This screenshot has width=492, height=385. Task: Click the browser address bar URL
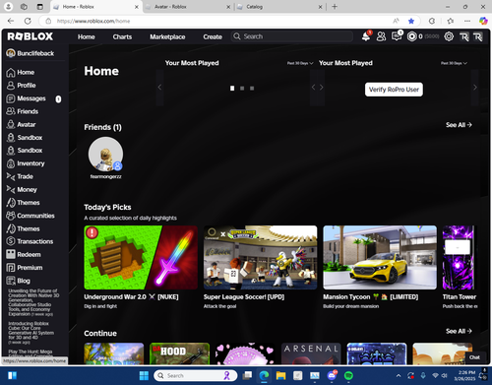point(93,21)
